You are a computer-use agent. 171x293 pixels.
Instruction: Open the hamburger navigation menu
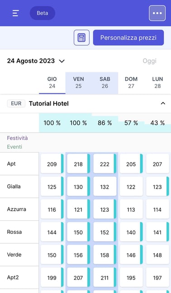click(x=15, y=13)
